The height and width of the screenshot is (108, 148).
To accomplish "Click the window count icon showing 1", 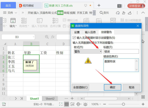I will point(120,6).
